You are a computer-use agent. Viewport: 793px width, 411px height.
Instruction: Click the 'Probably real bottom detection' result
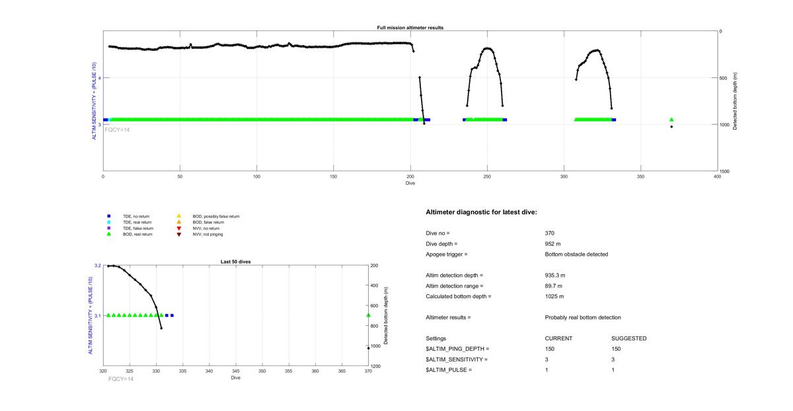click(x=583, y=318)
